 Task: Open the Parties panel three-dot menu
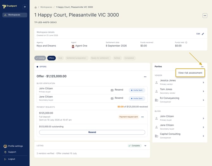[202, 67]
